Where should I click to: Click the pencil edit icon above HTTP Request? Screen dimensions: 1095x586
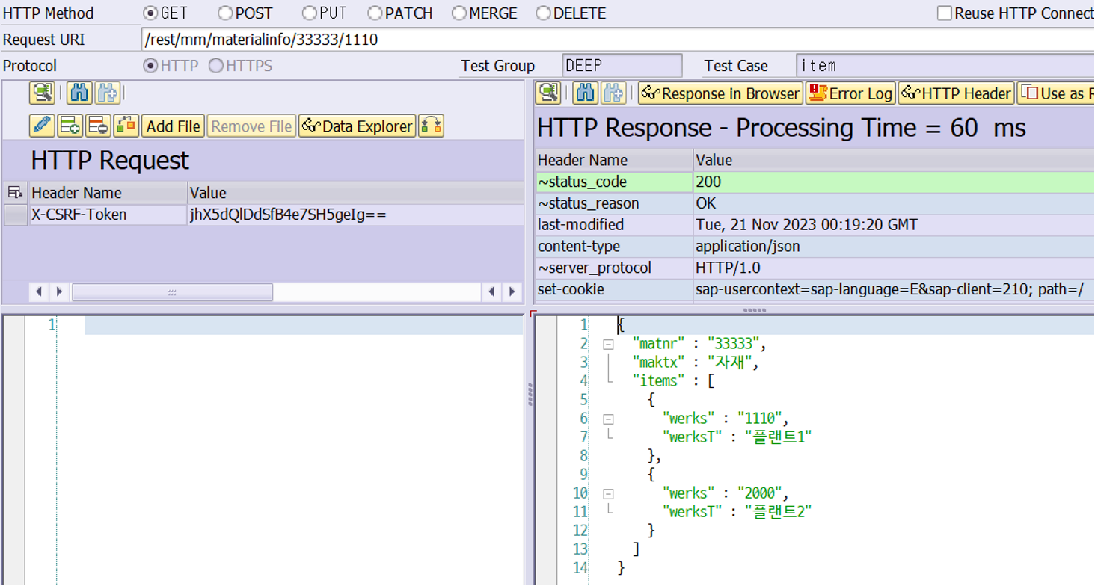[x=43, y=126]
